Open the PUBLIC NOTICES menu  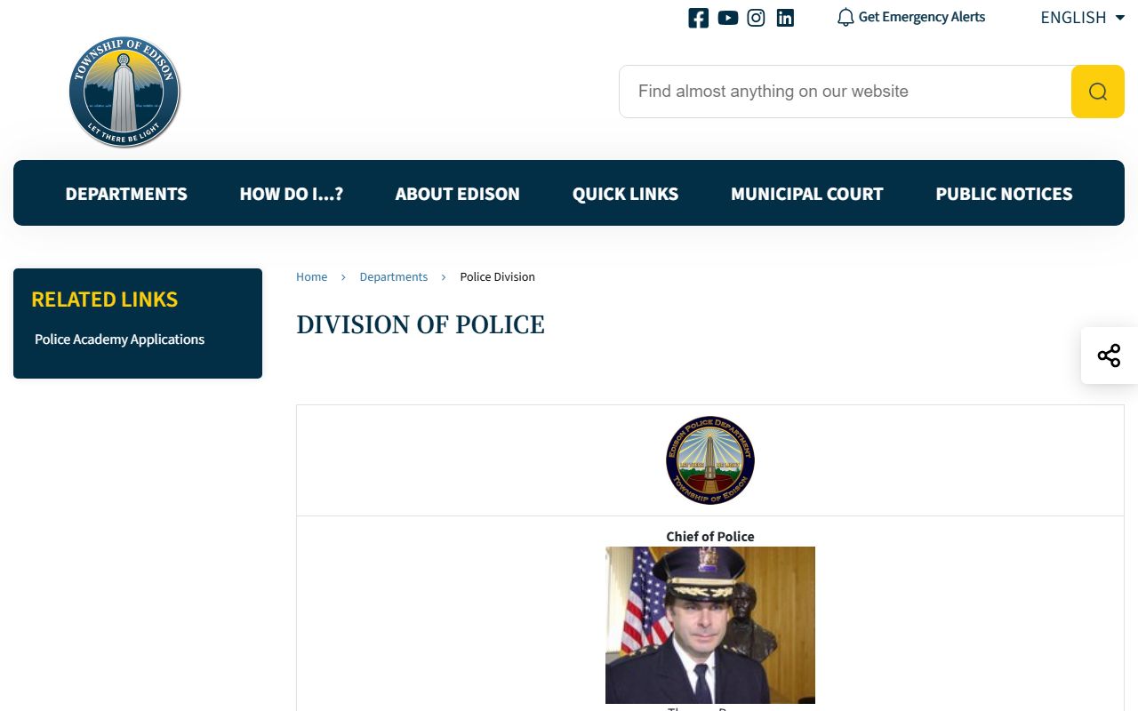(1005, 194)
